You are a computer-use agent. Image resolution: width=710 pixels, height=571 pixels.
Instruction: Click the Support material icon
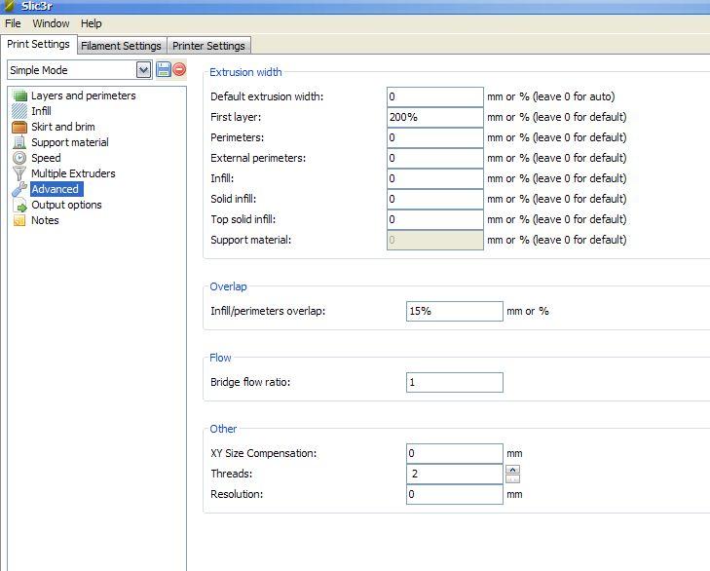click(19, 142)
